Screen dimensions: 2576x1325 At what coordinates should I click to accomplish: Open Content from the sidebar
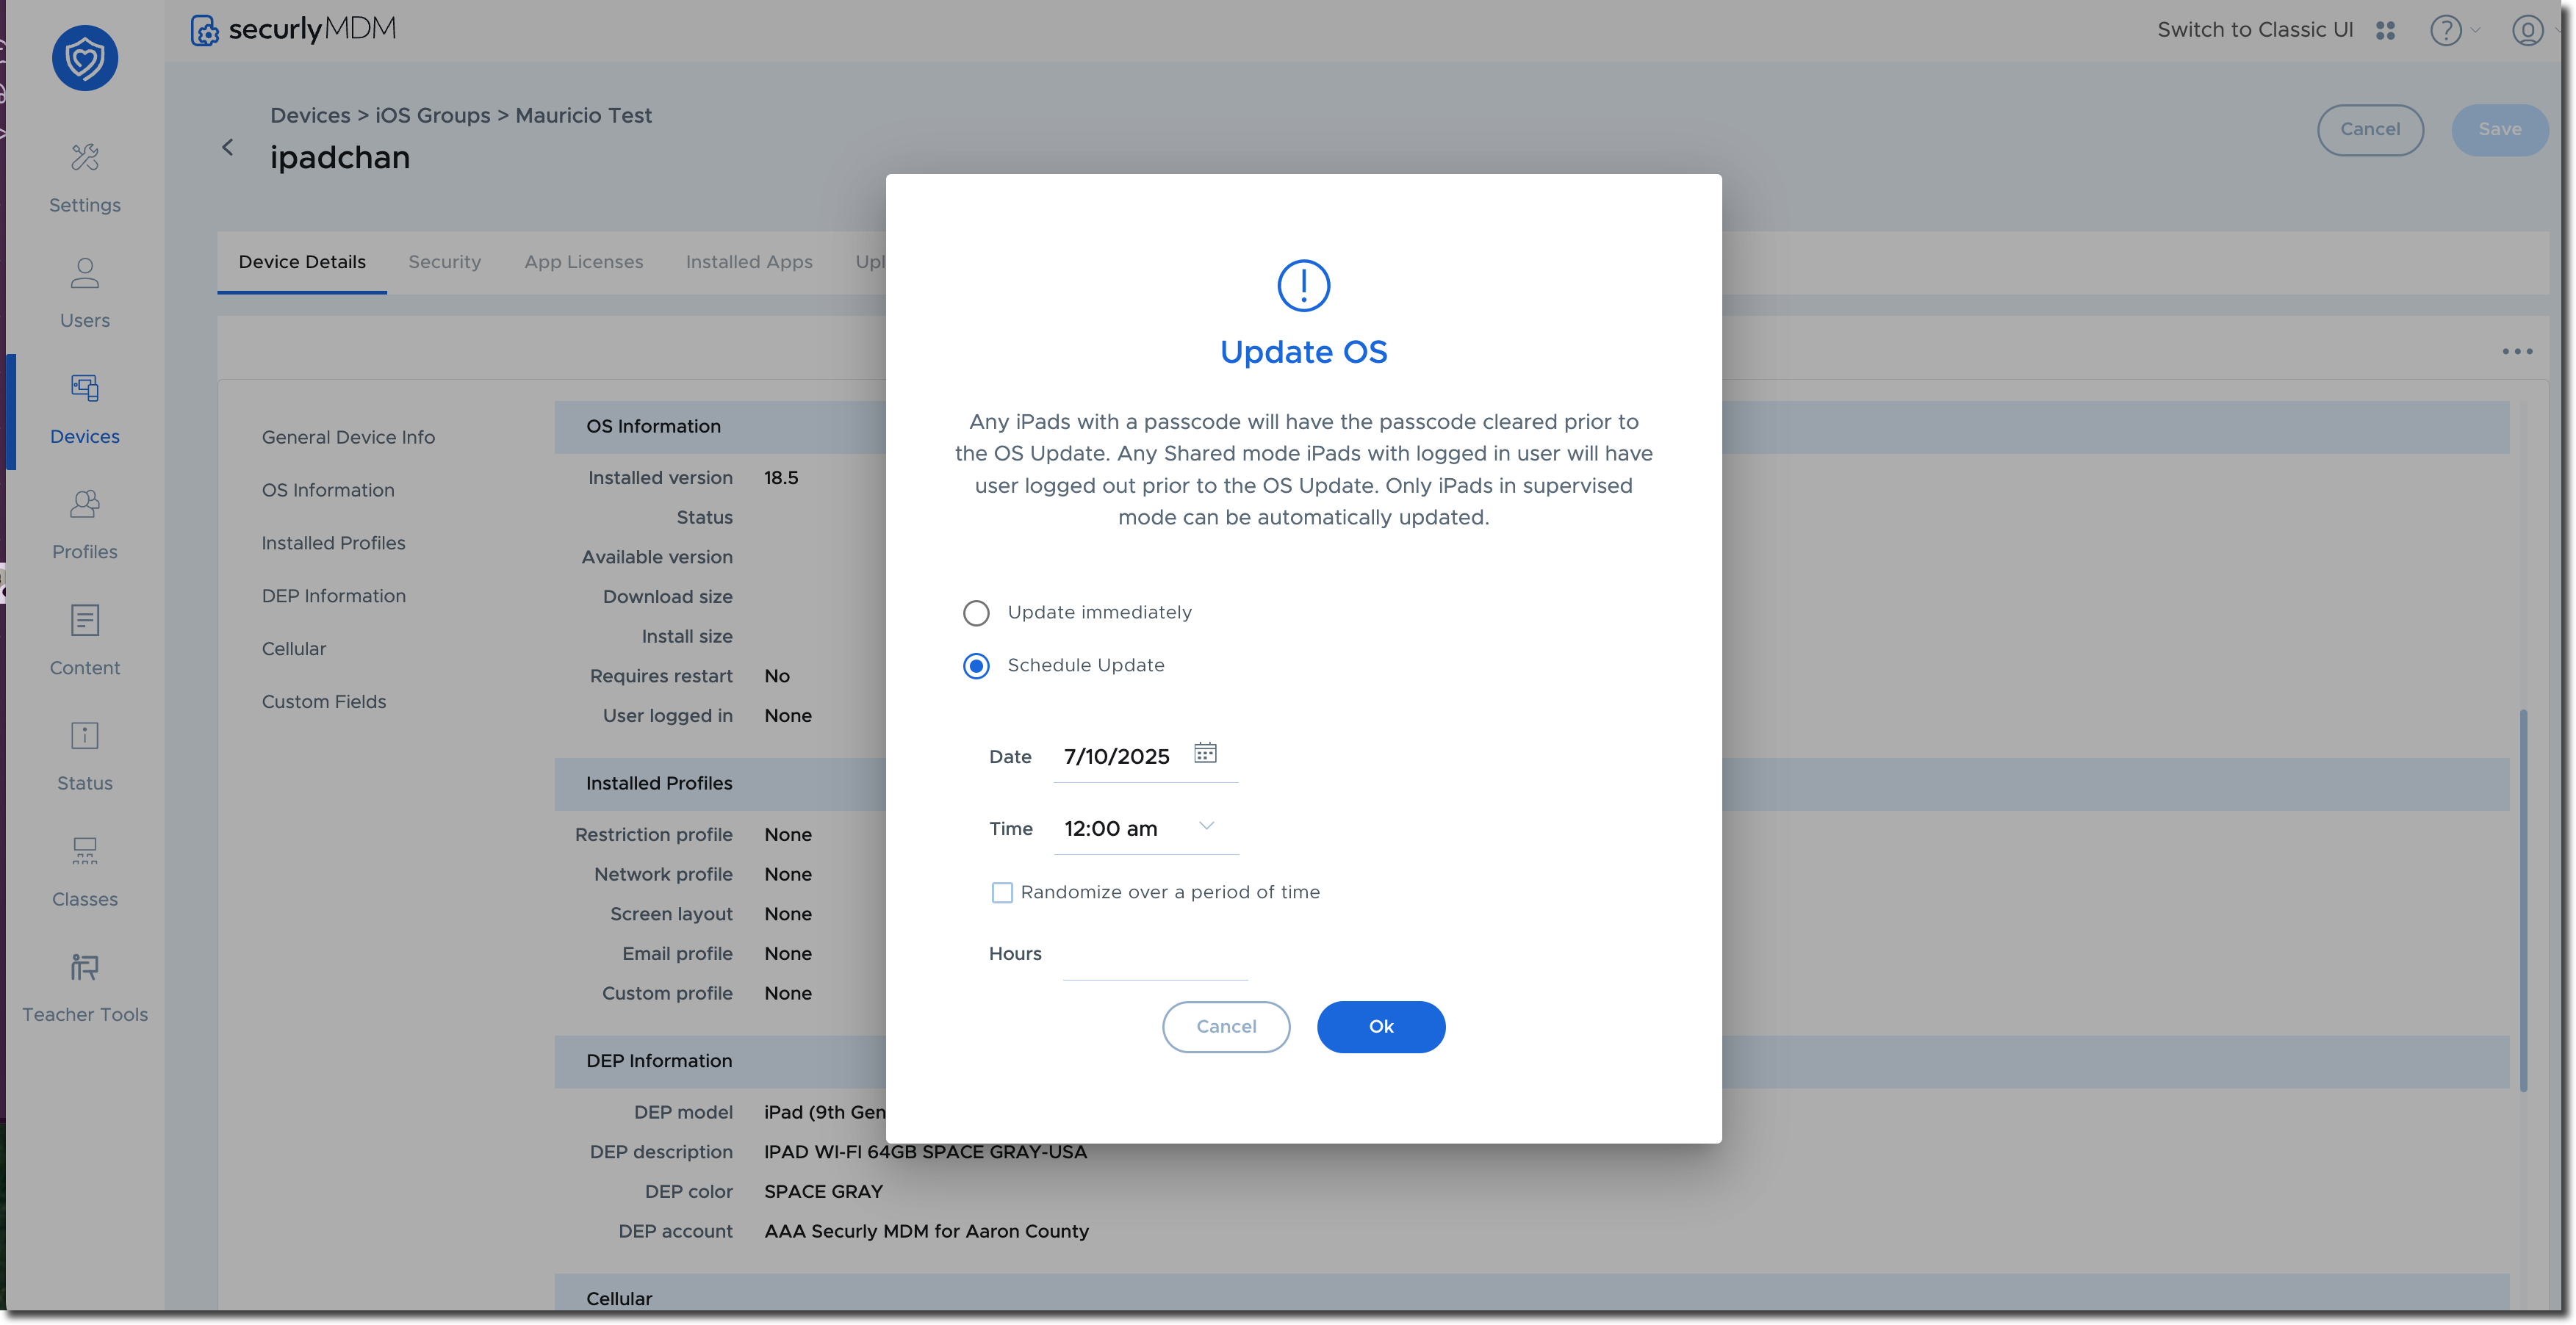85,641
